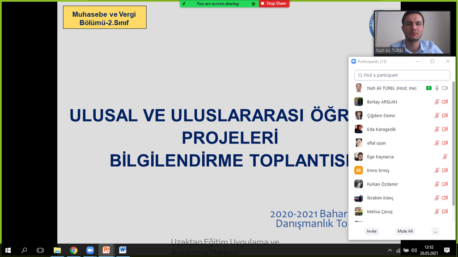Select participant Berkay ARSLAN in list
Screen dimensions: 458x257
[x=400, y=101]
